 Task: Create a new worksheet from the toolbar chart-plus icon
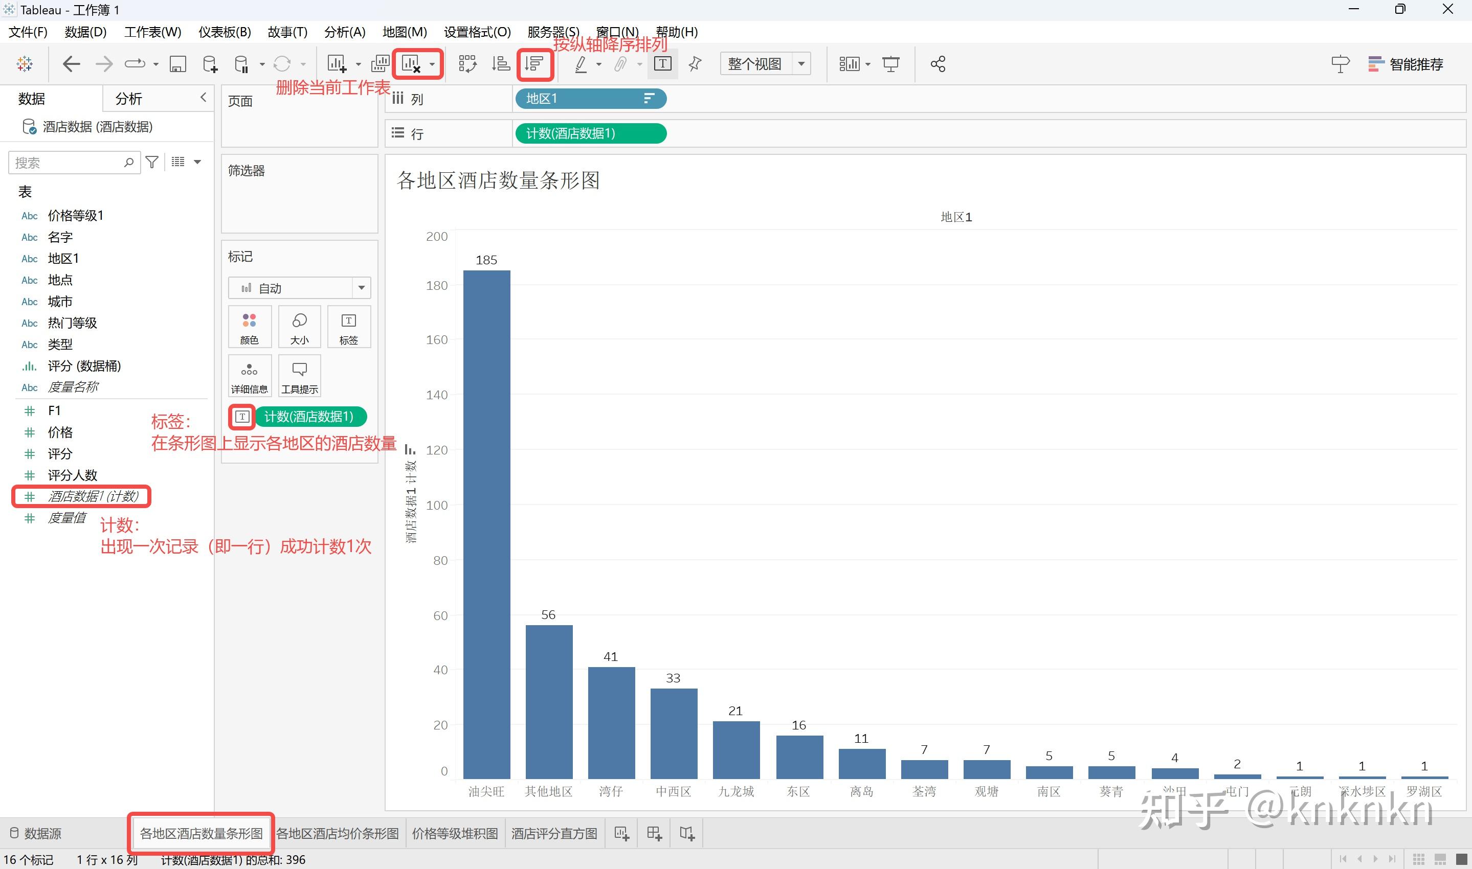[337, 64]
